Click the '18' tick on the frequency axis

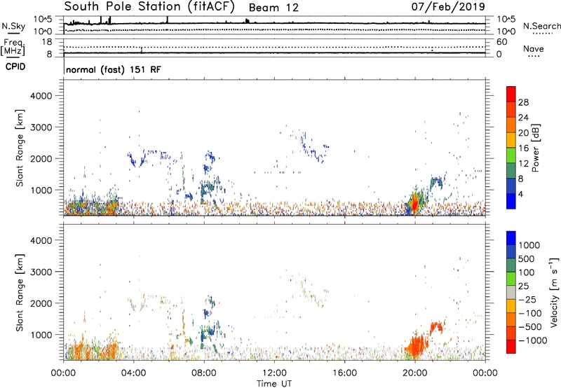(46, 42)
